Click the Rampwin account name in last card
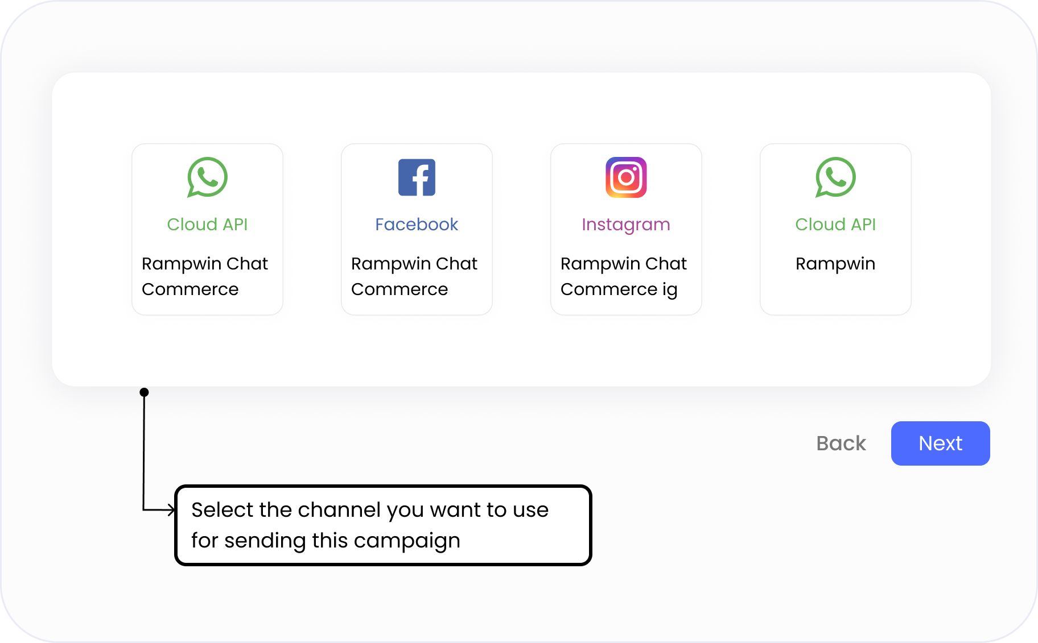1038x643 pixels. point(835,264)
